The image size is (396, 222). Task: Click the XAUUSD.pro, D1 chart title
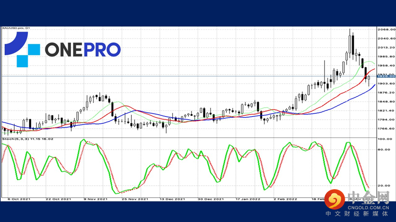pos(16,28)
